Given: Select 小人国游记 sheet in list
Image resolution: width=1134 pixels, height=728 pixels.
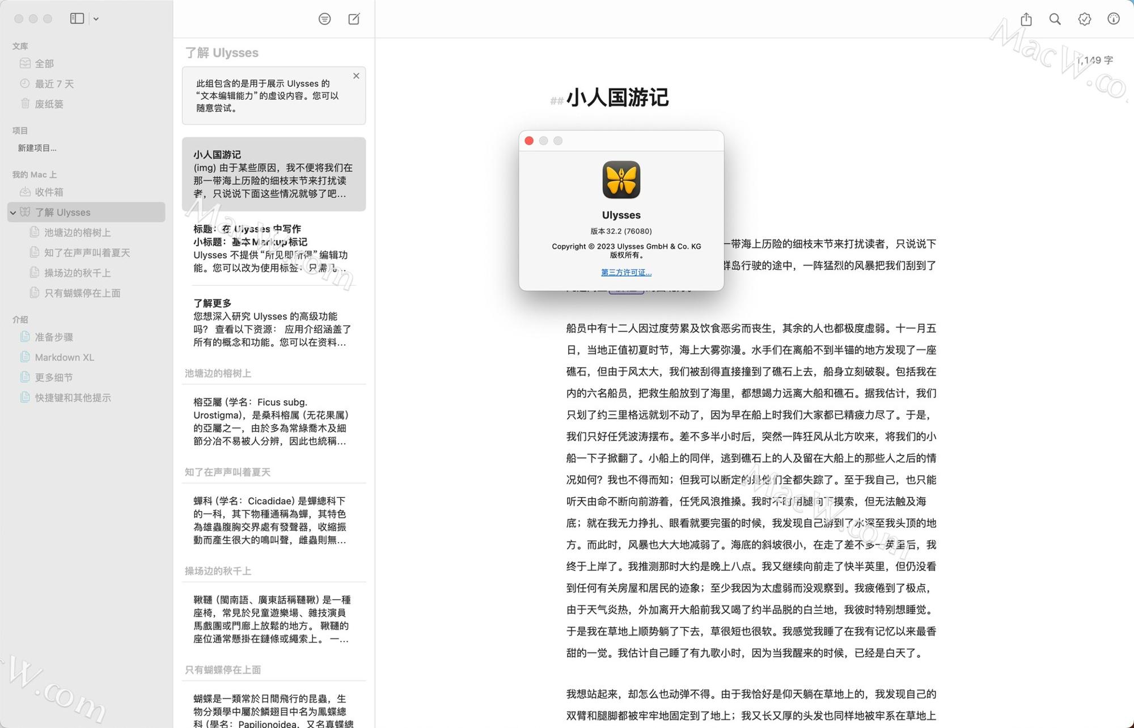Looking at the screenshot, I should point(274,174).
